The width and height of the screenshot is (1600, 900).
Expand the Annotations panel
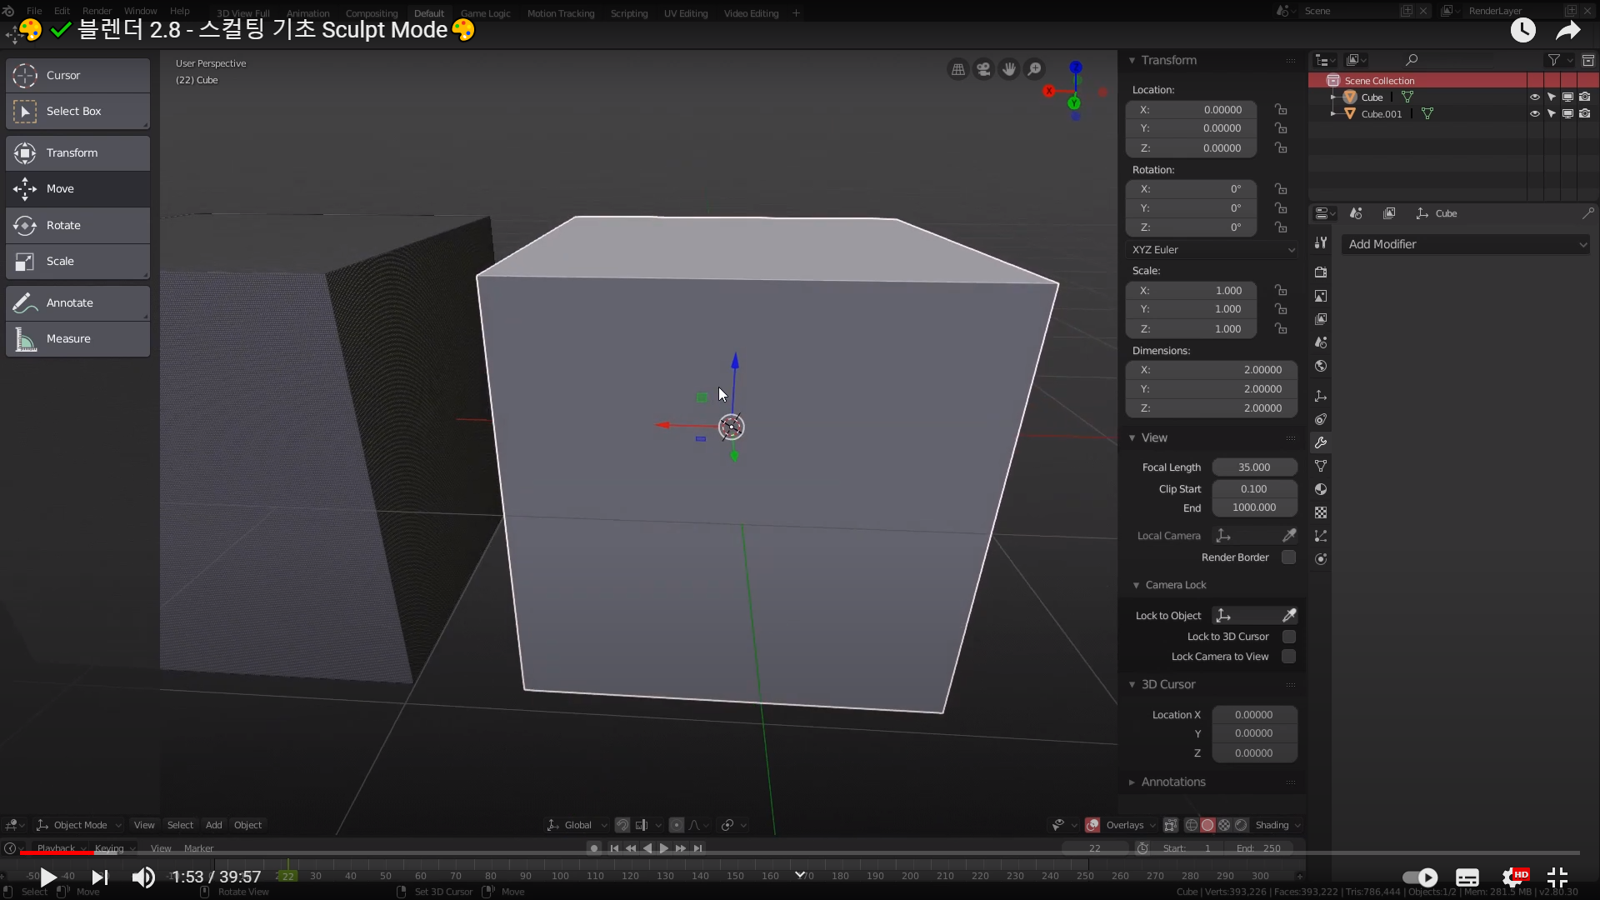click(1172, 782)
